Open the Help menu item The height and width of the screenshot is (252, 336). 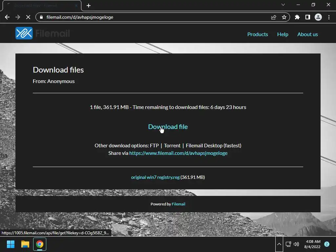pos(283,34)
